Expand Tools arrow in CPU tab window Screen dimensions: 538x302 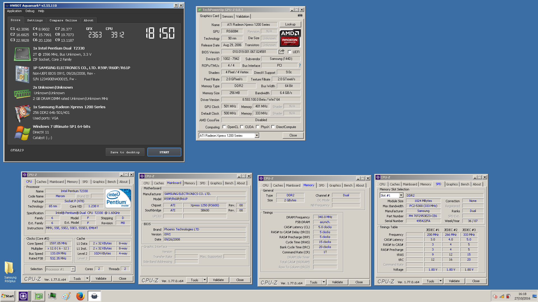point(87,279)
